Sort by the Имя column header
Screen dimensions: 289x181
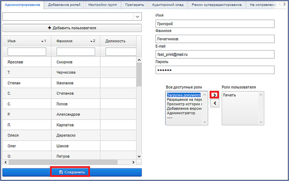[27, 41]
